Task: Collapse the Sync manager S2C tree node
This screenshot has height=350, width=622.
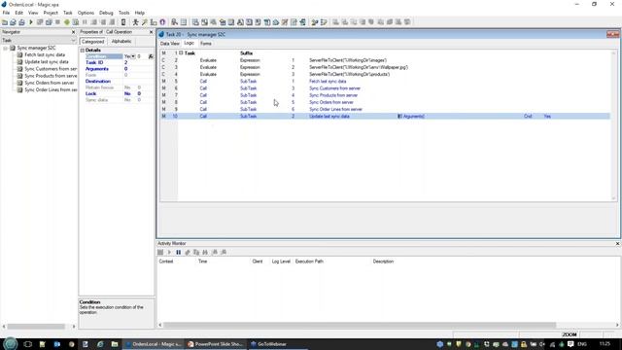Action: pos(6,48)
